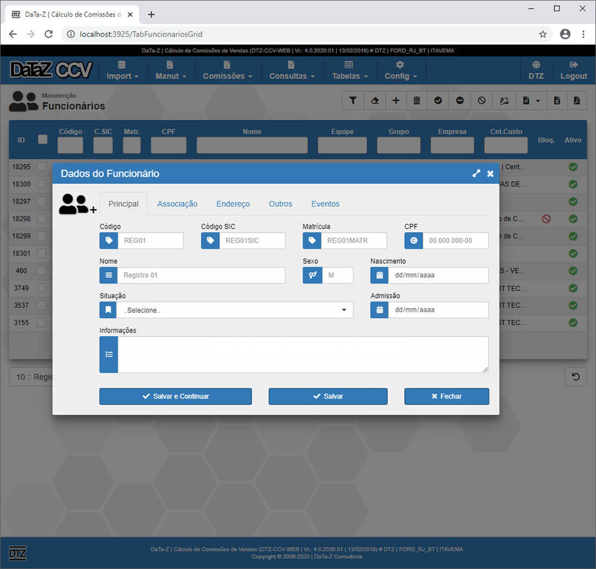
Task: Click the trash delete icon in toolbar
Action: tap(417, 101)
